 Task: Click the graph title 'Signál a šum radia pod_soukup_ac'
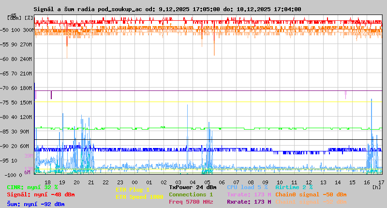point(88,9)
